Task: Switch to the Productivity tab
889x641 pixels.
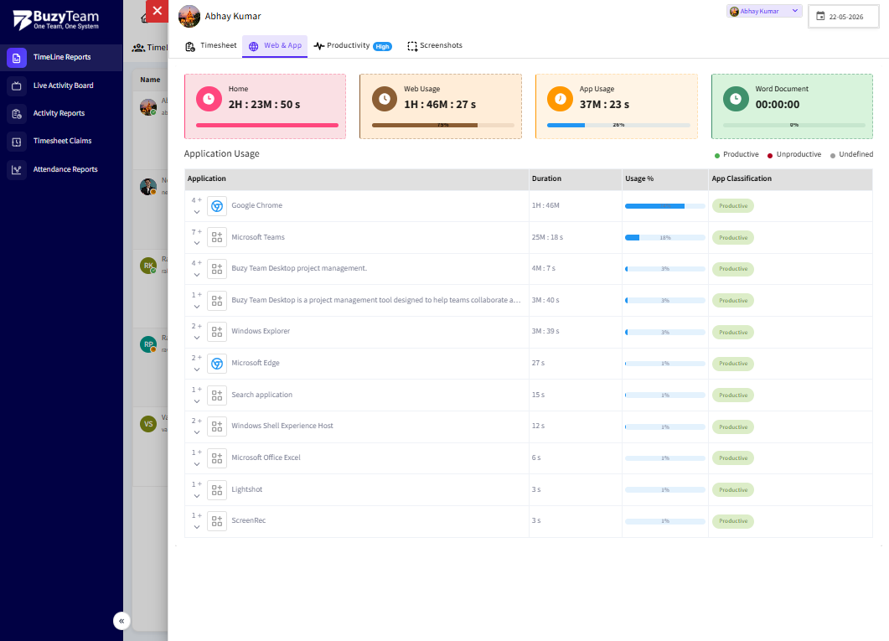Action: coord(352,46)
